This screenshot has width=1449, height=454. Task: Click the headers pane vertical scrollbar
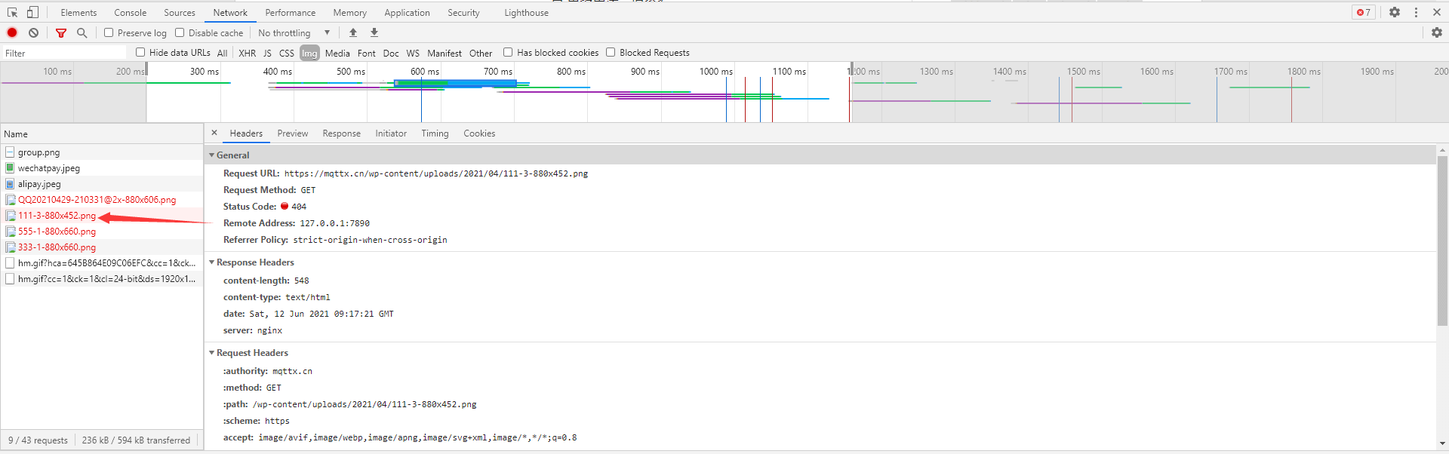pyautogui.click(x=1442, y=241)
